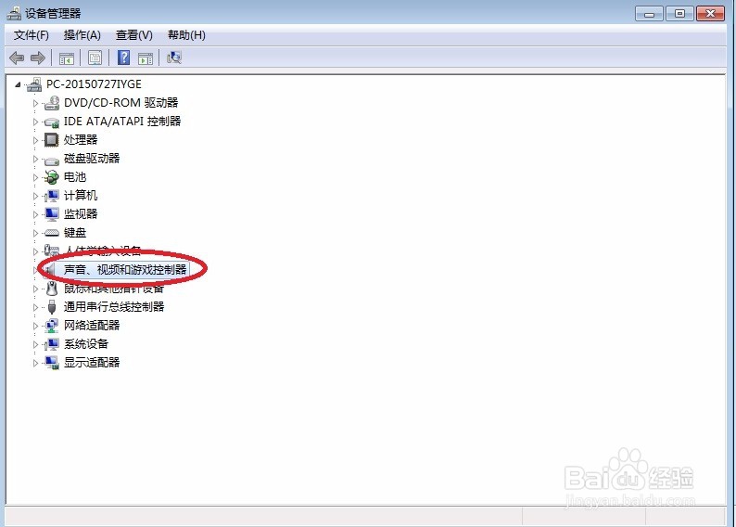Click the blue Help question mark icon

123,58
